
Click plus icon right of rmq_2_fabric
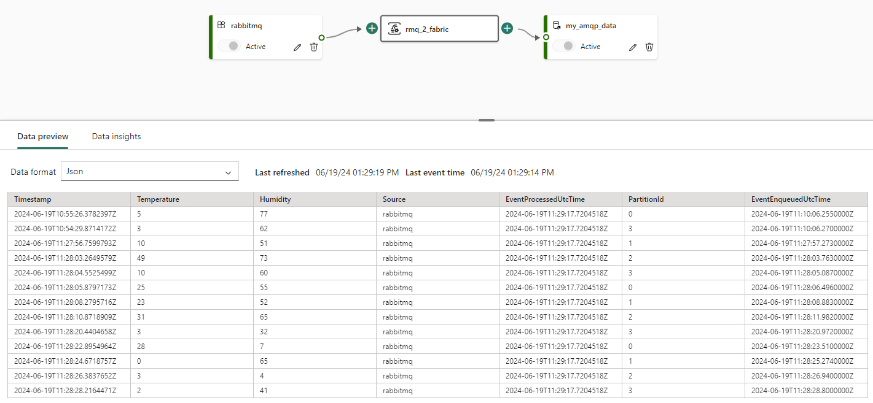coord(507,28)
